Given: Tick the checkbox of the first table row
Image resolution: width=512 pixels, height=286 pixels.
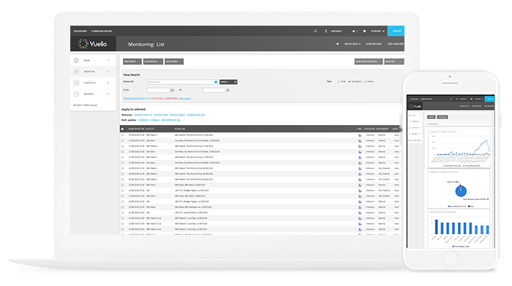Looking at the screenshot, I should tap(122, 135).
